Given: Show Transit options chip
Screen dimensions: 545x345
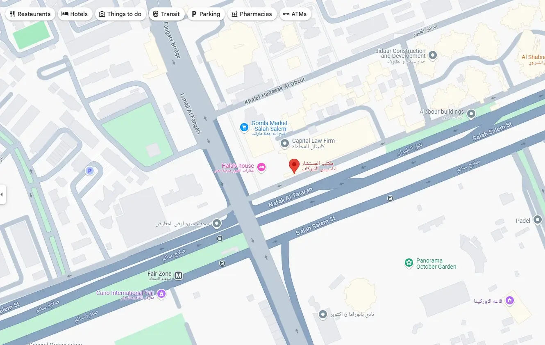Looking at the screenshot, I should pyautogui.click(x=166, y=14).
